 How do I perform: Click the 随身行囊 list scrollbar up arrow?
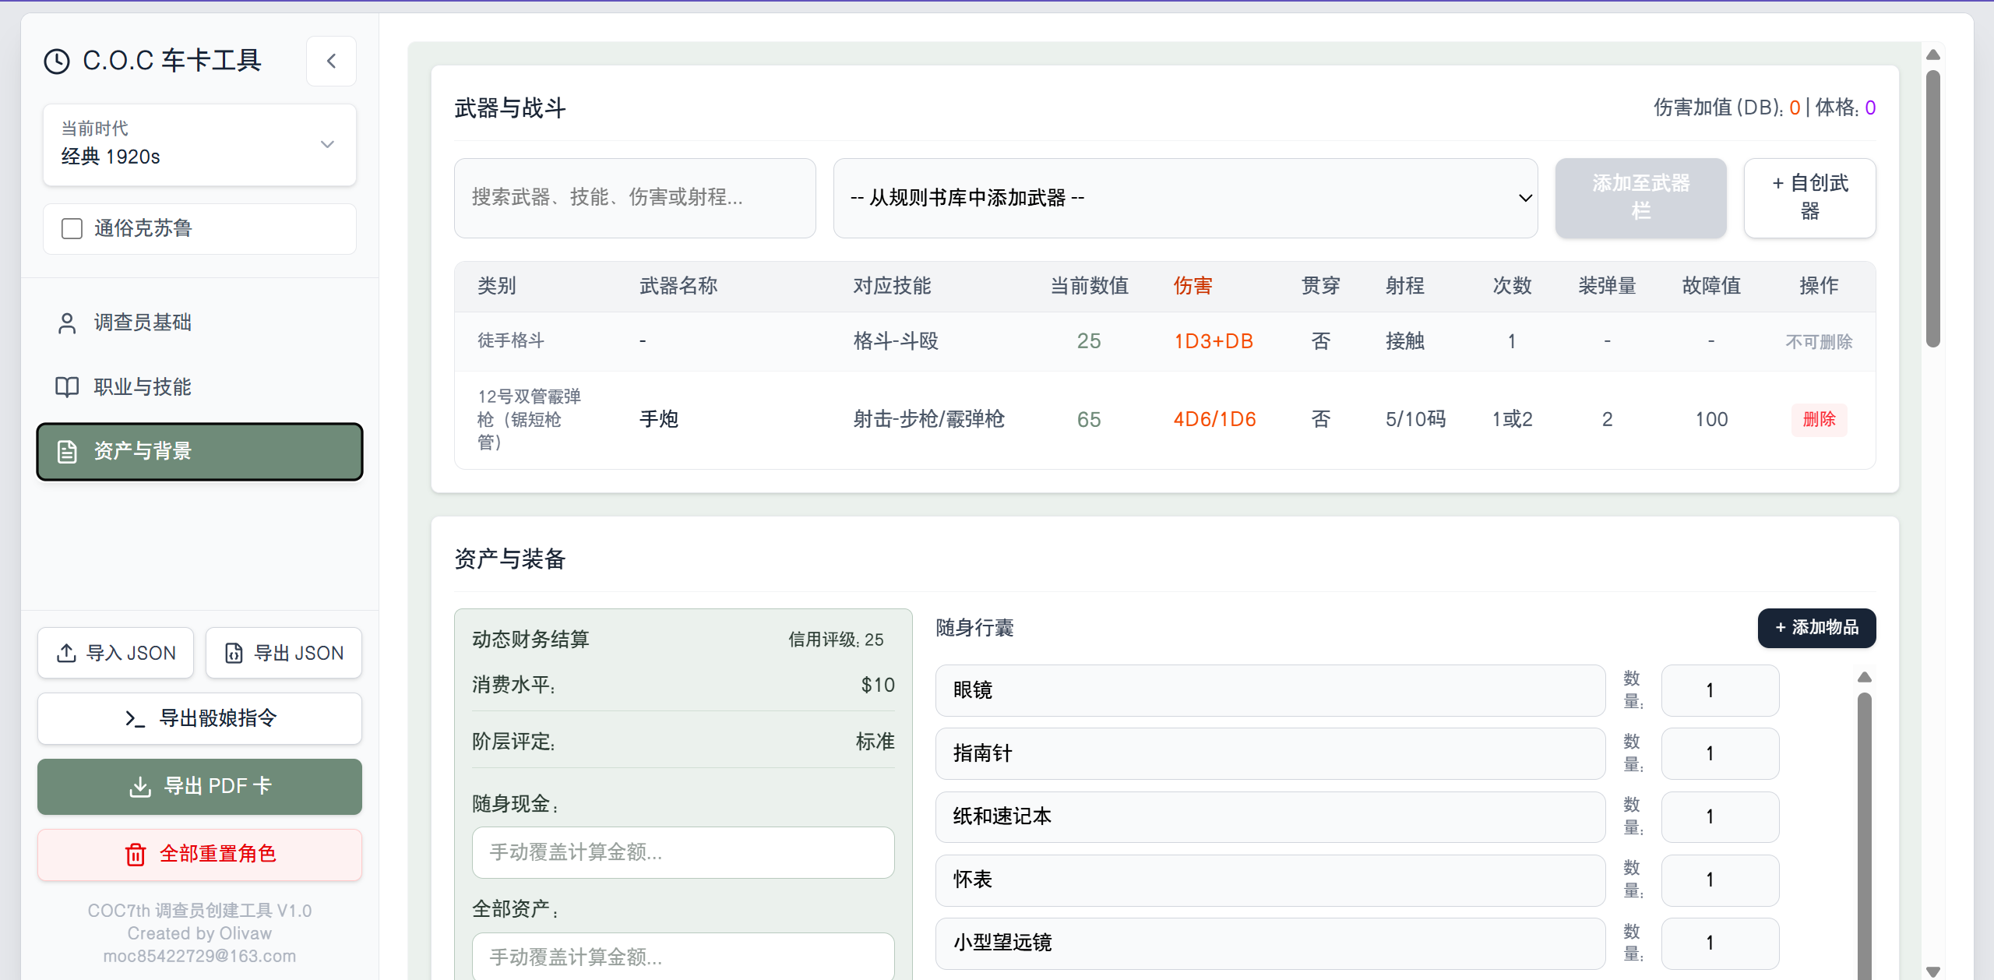pyautogui.click(x=1865, y=677)
